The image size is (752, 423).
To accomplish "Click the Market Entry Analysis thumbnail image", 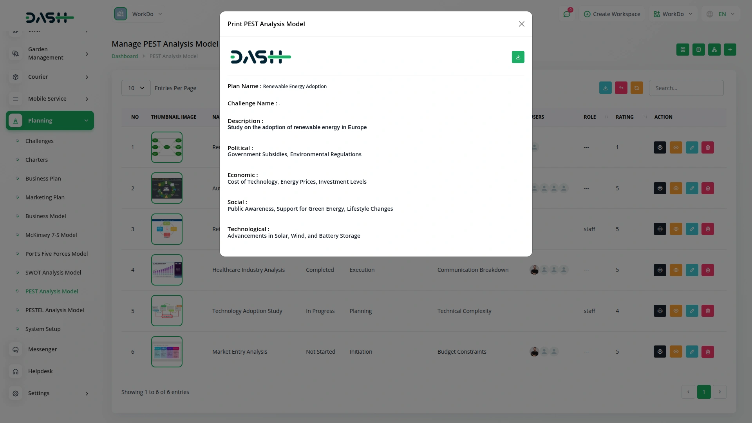I will coord(167,352).
